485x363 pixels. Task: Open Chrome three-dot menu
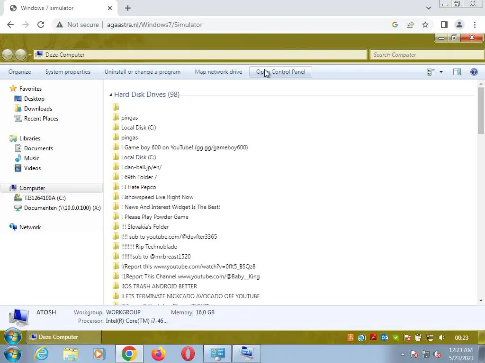[x=475, y=25]
